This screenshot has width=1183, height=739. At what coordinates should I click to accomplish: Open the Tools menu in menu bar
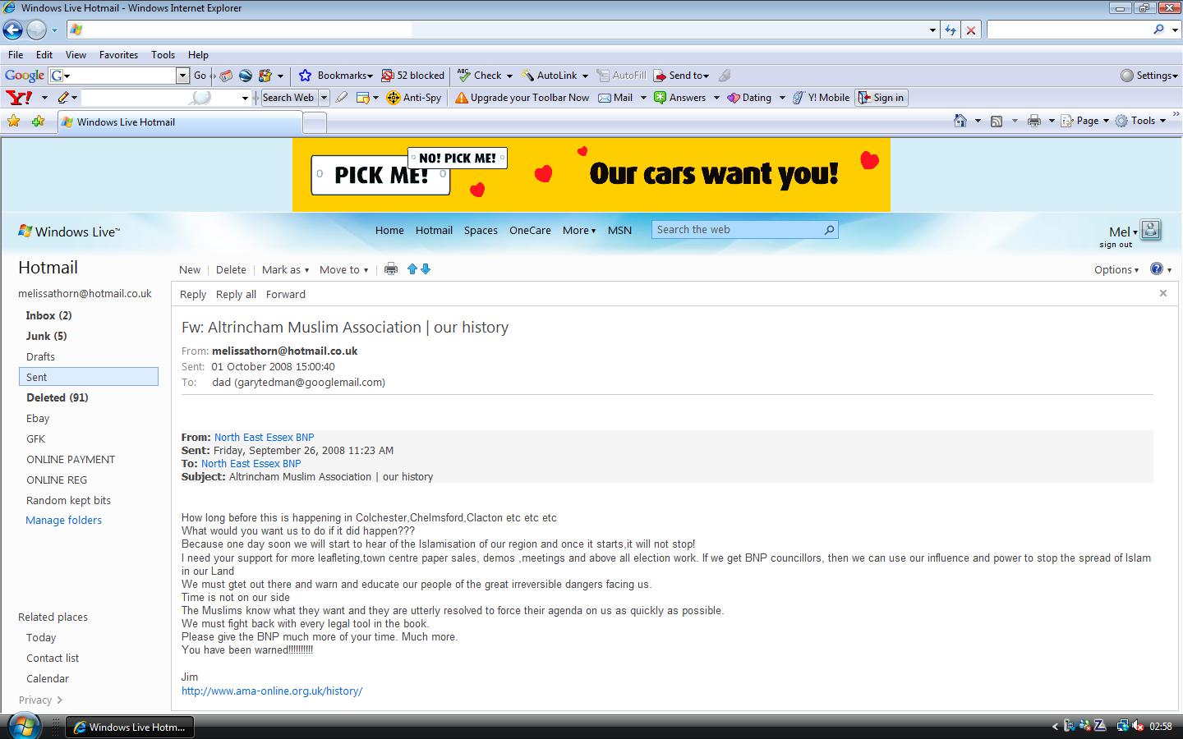pyautogui.click(x=163, y=55)
